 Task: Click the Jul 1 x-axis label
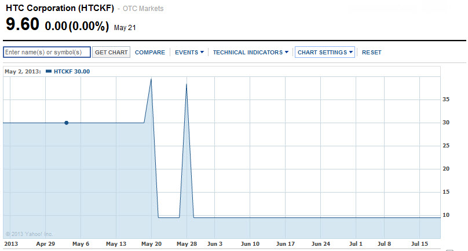click(x=356, y=244)
